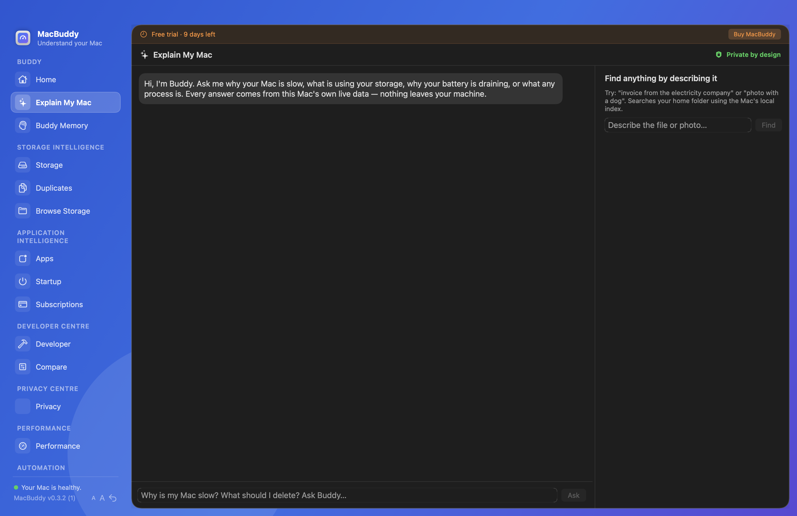Click the 'MacBuddy v0.3.2 (1)' version text
This screenshot has height=516, width=797.
click(x=45, y=498)
